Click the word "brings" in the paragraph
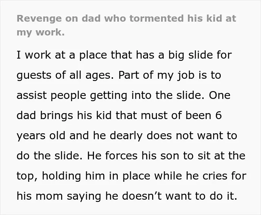Viewport: 261px width, 215px height. tap(56, 116)
